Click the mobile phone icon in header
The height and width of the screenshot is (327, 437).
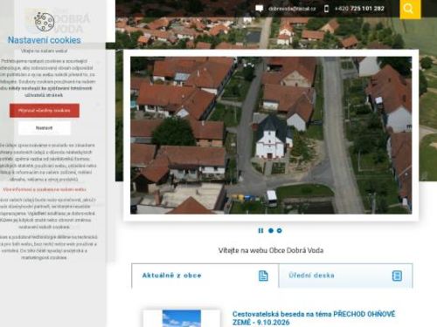click(x=326, y=9)
